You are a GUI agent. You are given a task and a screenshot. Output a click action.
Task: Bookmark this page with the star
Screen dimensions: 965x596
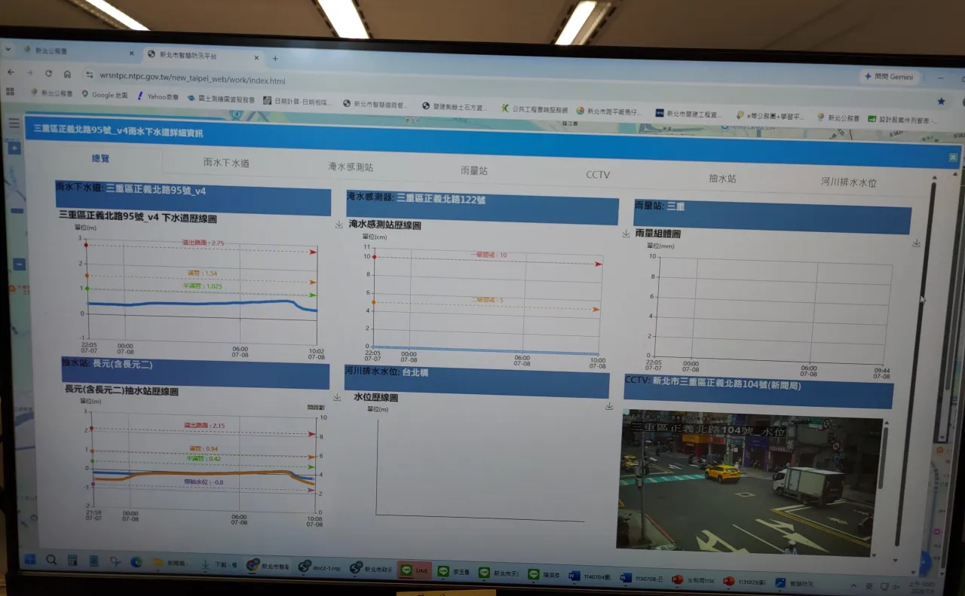(941, 101)
